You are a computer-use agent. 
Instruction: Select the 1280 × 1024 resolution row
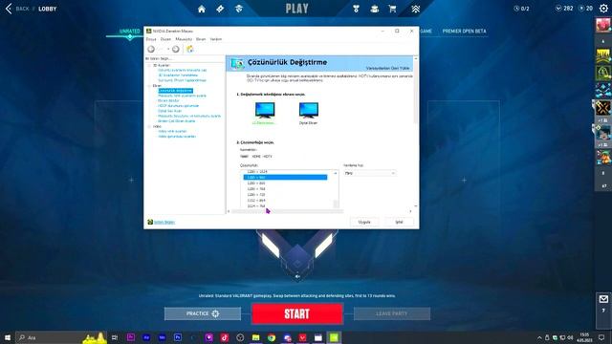285,172
